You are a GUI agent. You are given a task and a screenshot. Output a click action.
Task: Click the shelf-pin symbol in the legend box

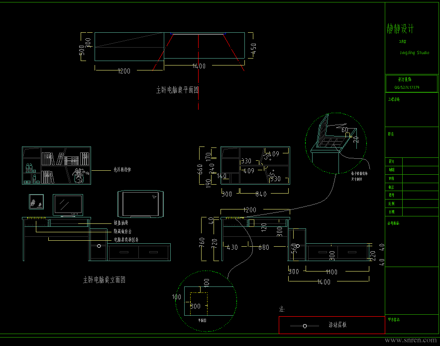click(x=305, y=326)
